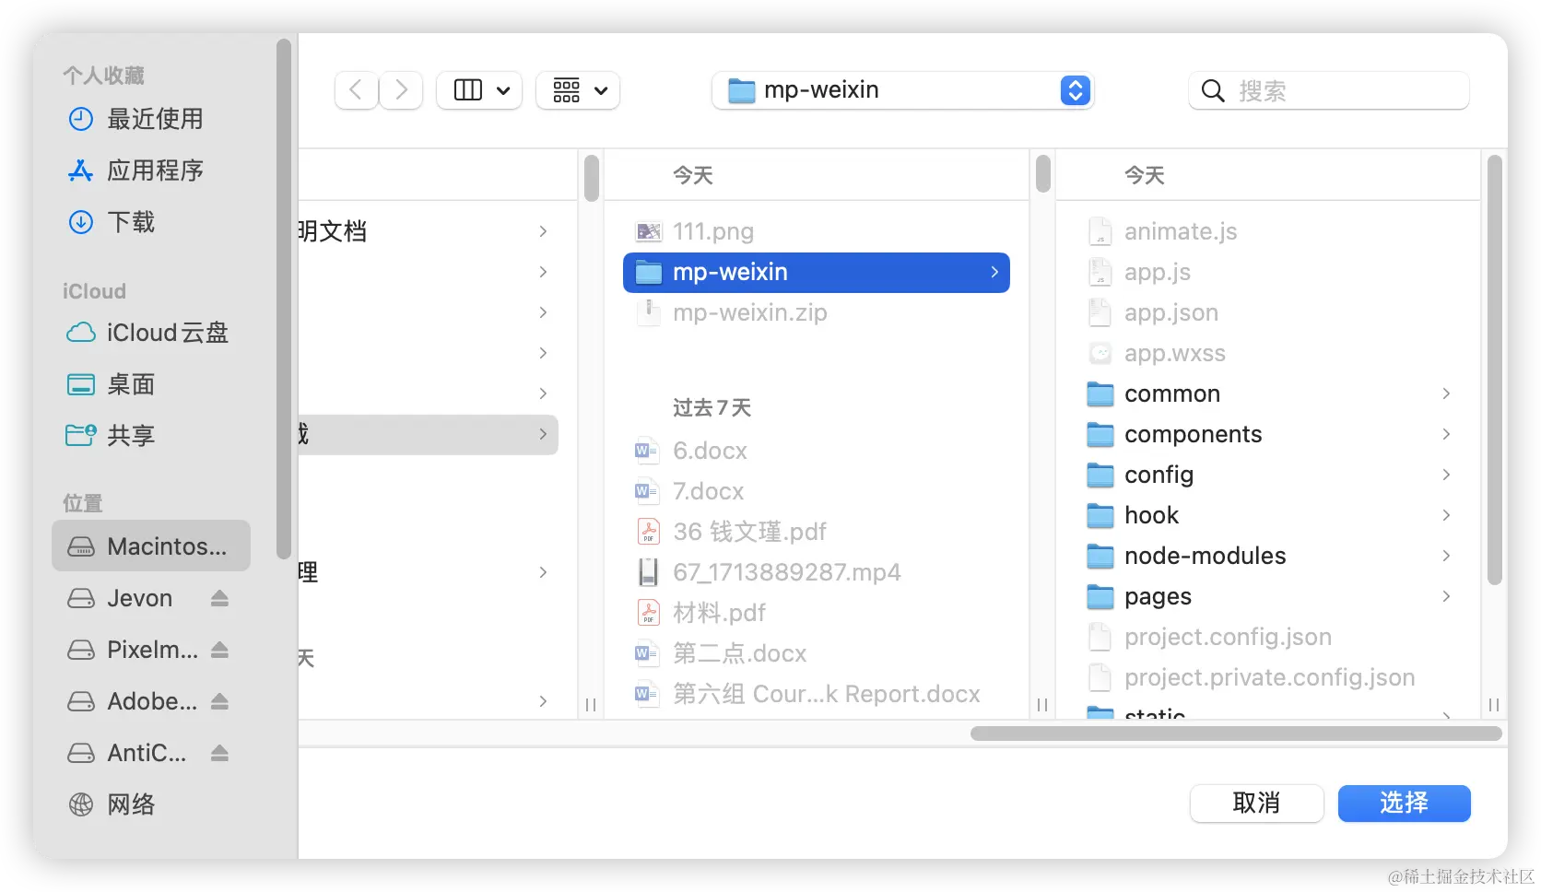Click the horizontal scrollbar at bottom
This screenshot has width=1541, height=892.
(1236, 734)
